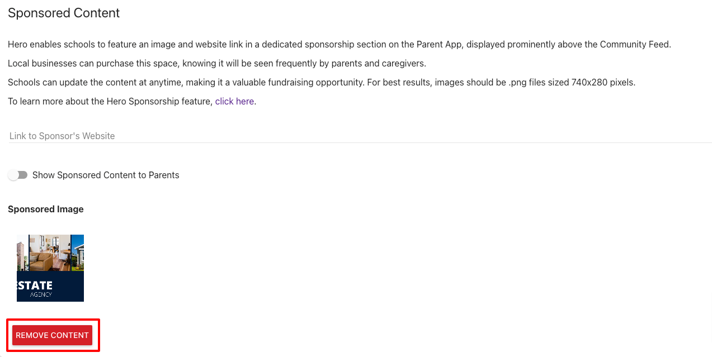Image resolution: width=712 pixels, height=357 pixels.
Task: Click the blue-sky house photo in the thumbnail
Action: [x=78, y=253]
